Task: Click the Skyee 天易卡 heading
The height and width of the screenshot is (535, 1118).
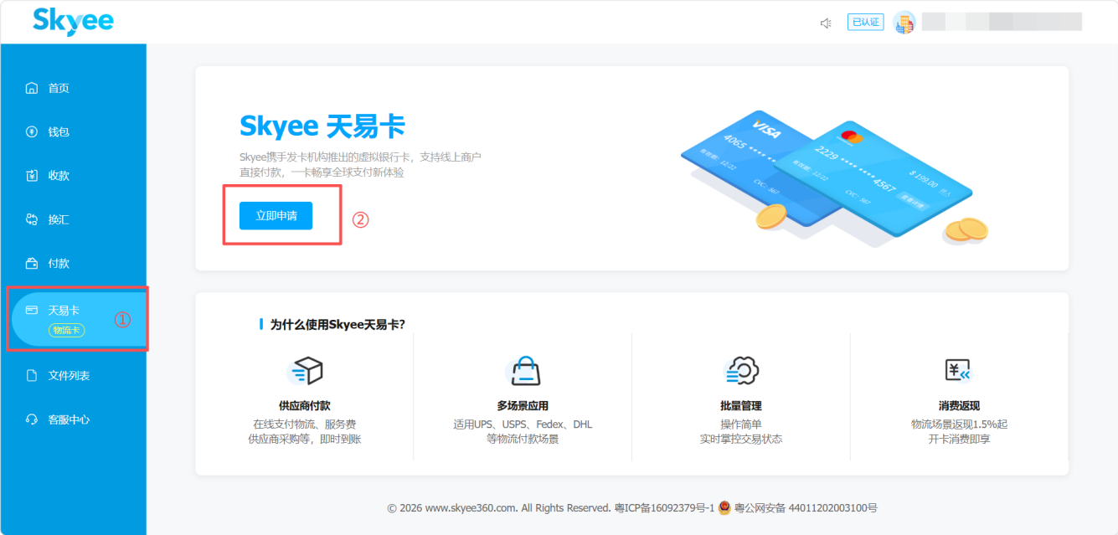Action: pyautogui.click(x=322, y=126)
